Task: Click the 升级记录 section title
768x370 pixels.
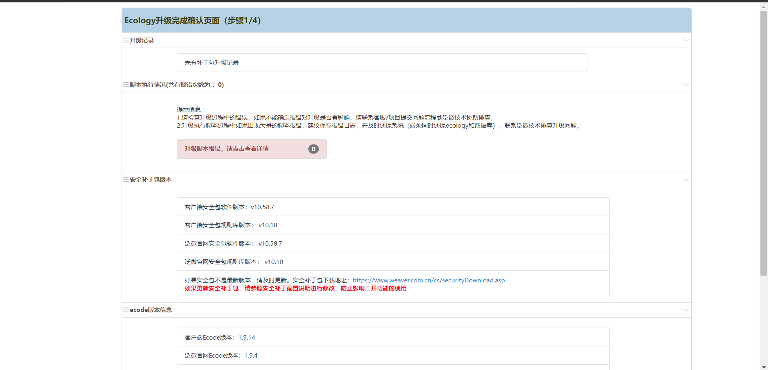Action: pos(142,40)
